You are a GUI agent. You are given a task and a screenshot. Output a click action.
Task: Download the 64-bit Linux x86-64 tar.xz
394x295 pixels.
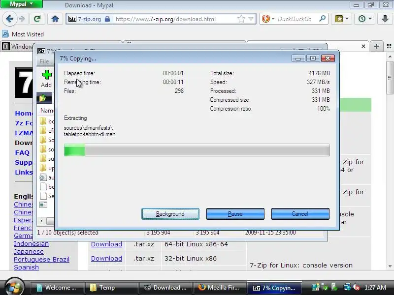(106, 244)
